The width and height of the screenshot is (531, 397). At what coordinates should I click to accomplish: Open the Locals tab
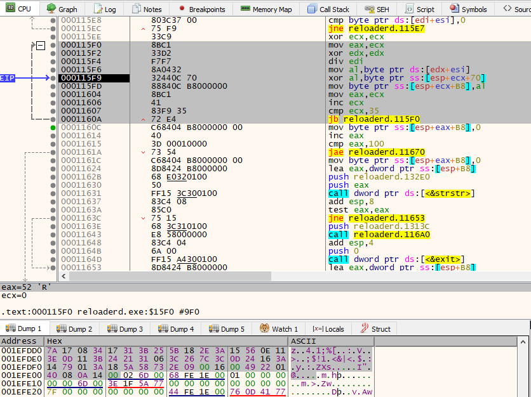tap(328, 329)
